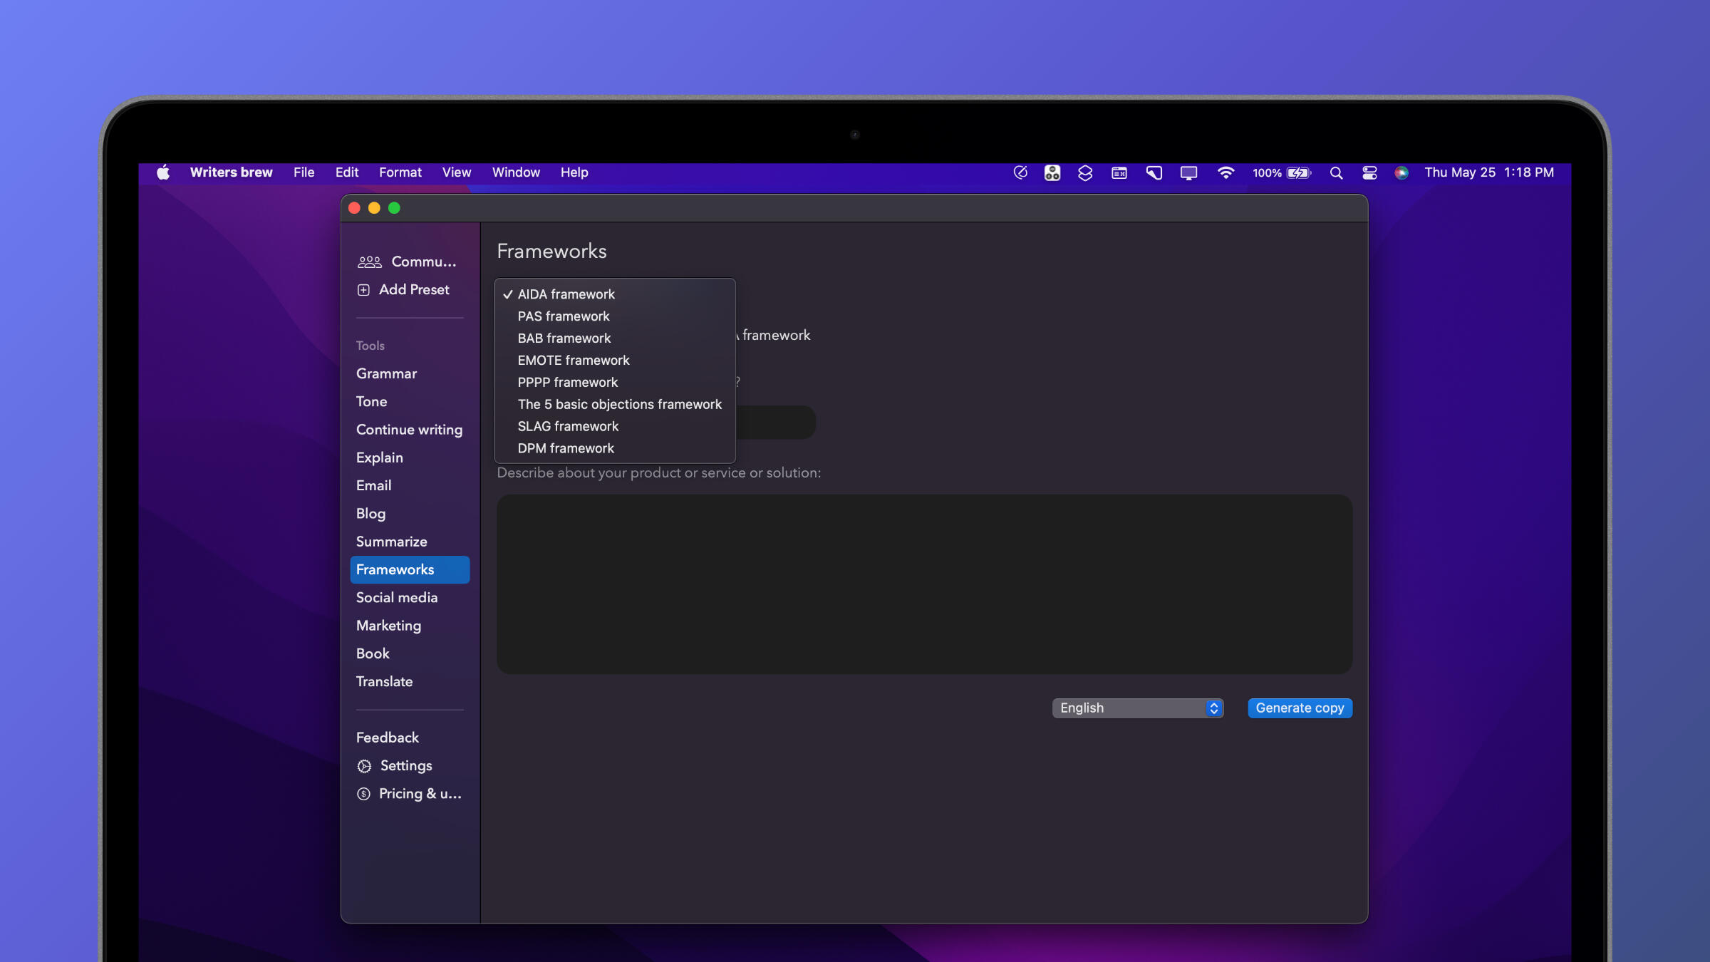Open Continue writing tool
The height and width of the screenshot is (962, 1710).
pos(410,430)
